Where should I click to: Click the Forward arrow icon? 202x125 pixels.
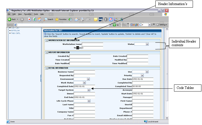(x=22, y=19)
